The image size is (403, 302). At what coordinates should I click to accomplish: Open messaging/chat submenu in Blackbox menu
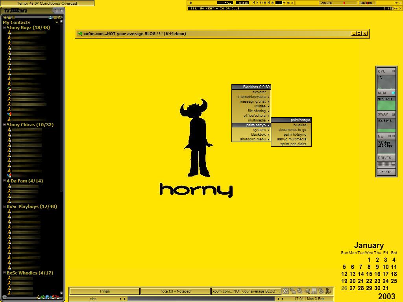251,101
